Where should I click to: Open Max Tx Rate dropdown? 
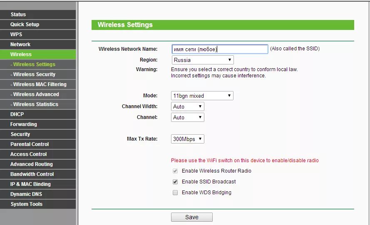[187, 139]
